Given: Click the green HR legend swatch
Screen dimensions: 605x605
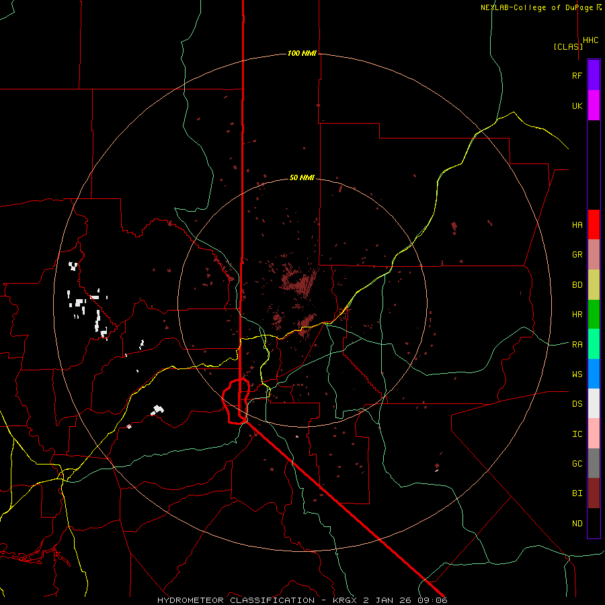Looking at the screenshot, I should point(594,315).
